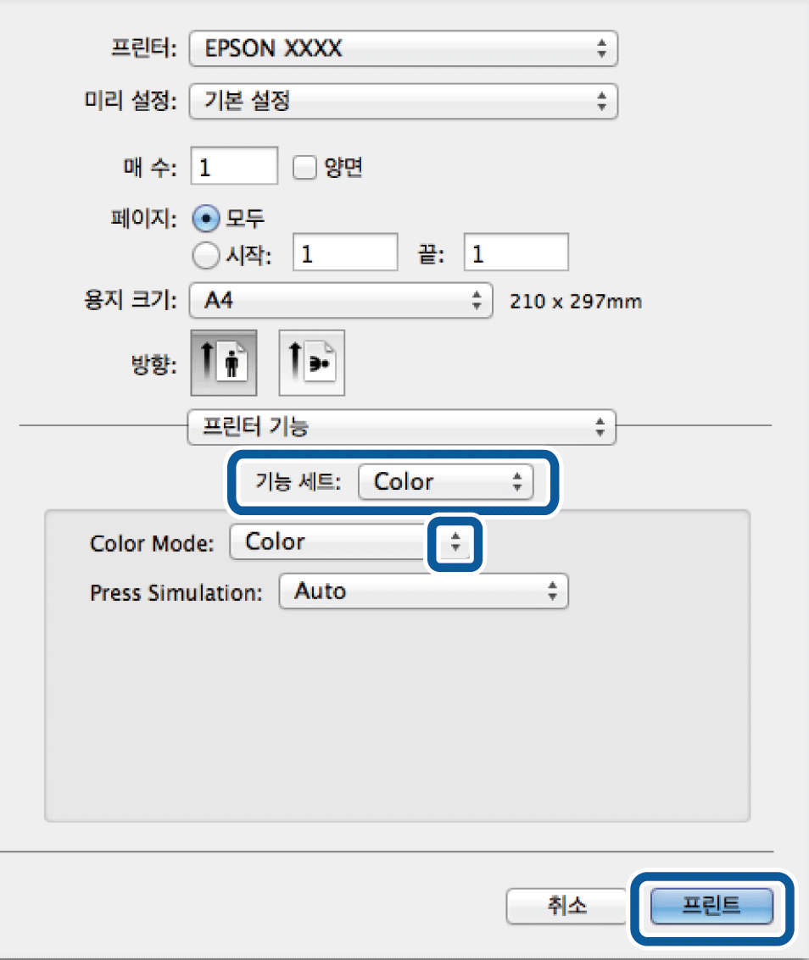Edit the 매 수 copies field
Image resolution: width=809 pixels, height=960 pixels.
pos(234,166)
